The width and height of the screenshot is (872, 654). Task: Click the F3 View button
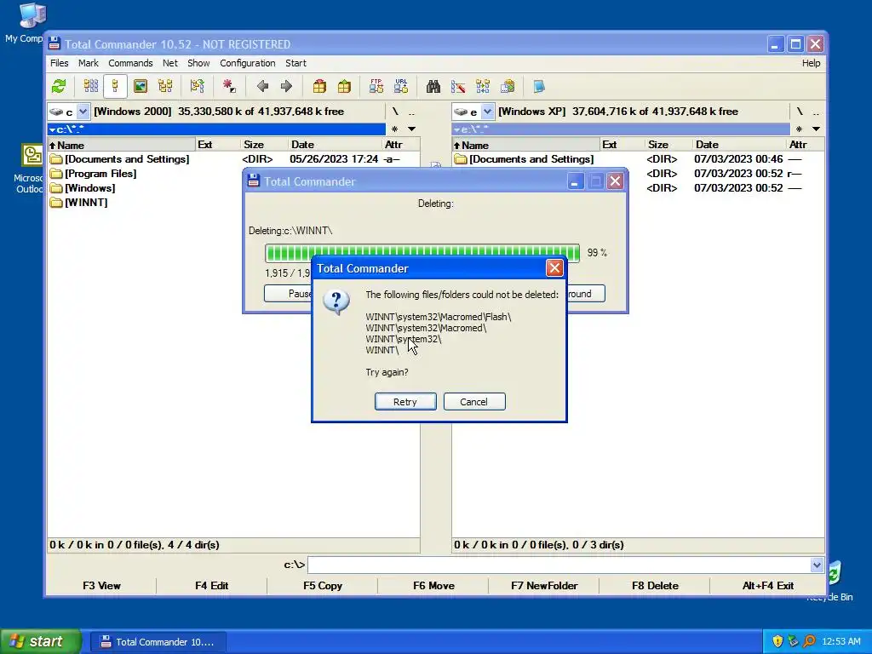click(101, 586)
